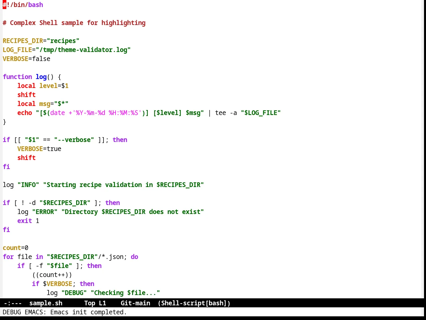Click the Shell-script[bash] major mode indicator
The width and height of the screenshot is (426, 320).
click(194, 303)
